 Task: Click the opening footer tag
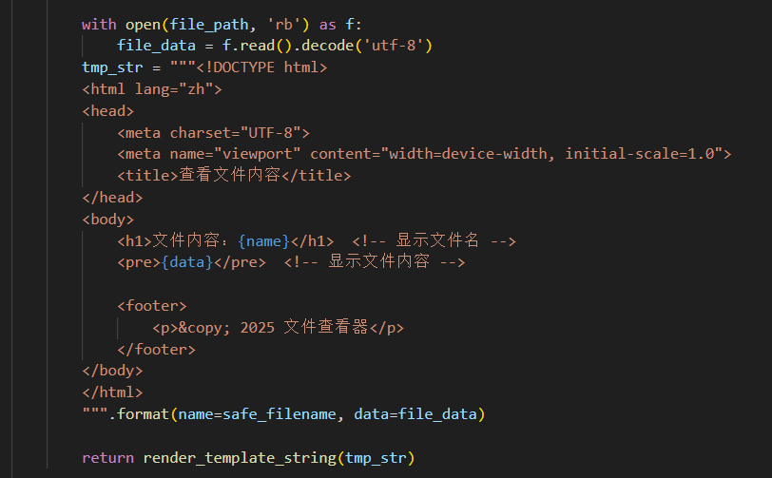152,306
